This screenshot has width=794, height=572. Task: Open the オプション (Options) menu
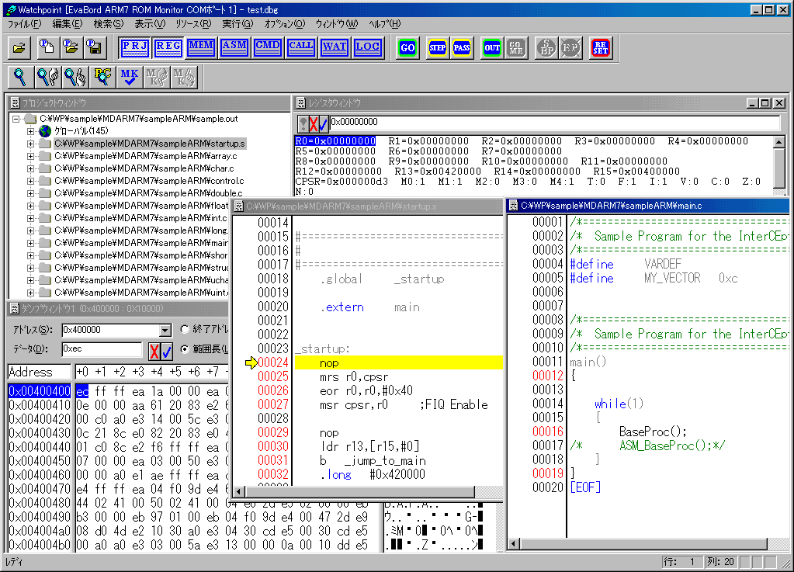pos(284,24)
